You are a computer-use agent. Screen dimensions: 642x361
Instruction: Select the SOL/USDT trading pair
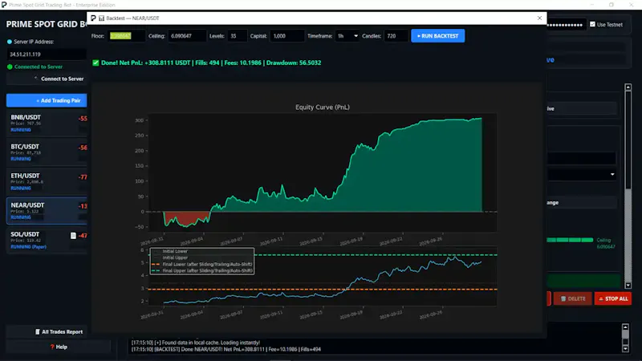[x=47, y=240]
